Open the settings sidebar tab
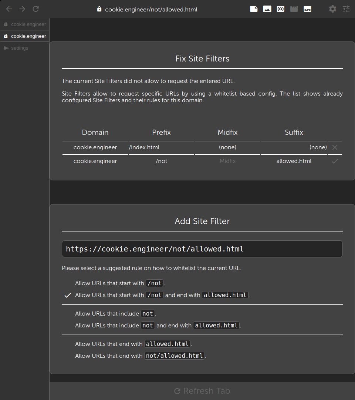This screenshot has width=355, height=400. pyautogui.click(x=25, y=48)
